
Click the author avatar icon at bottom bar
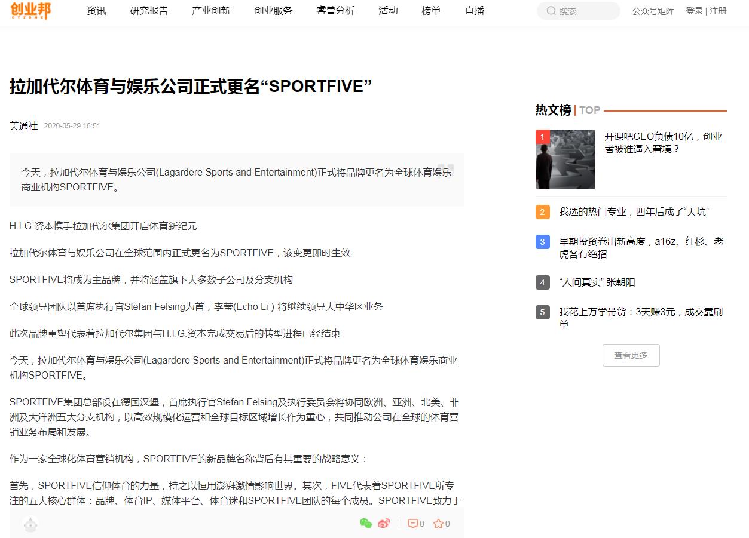[x=30, y=524]
